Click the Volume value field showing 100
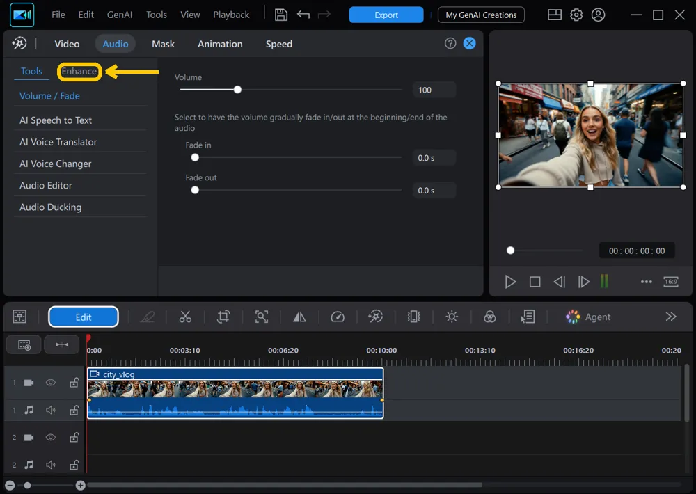This screenshot has height=494, width=696. (434, 90)
